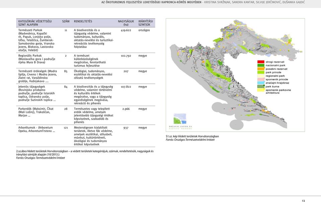Viewport: 321px width, 202px height.
Task: Select the park šuma legend swatch
Action: click(261, 86)
